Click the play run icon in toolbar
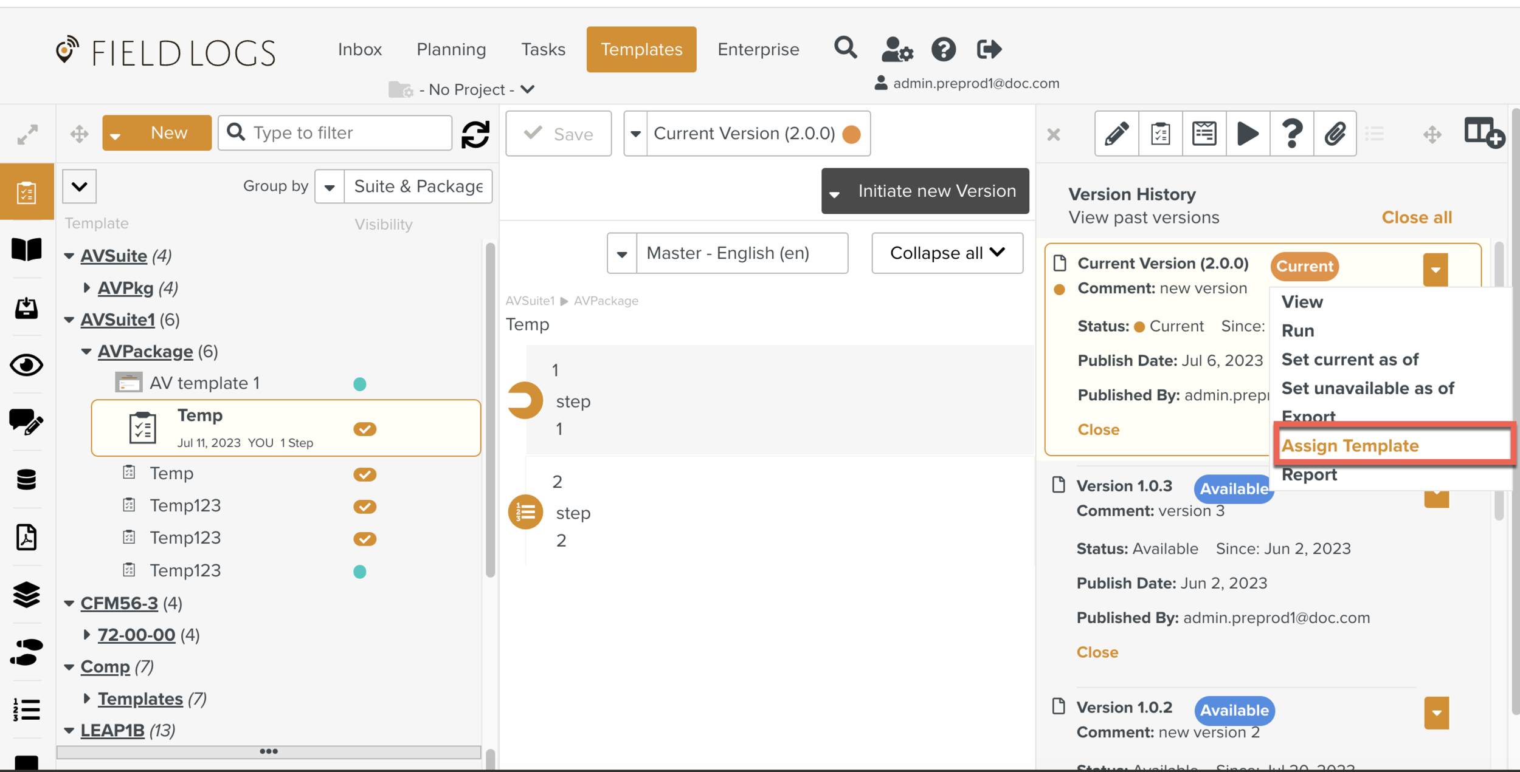Image resolution: width=1520 pixels, height=772 pixels. (1248, 134)
